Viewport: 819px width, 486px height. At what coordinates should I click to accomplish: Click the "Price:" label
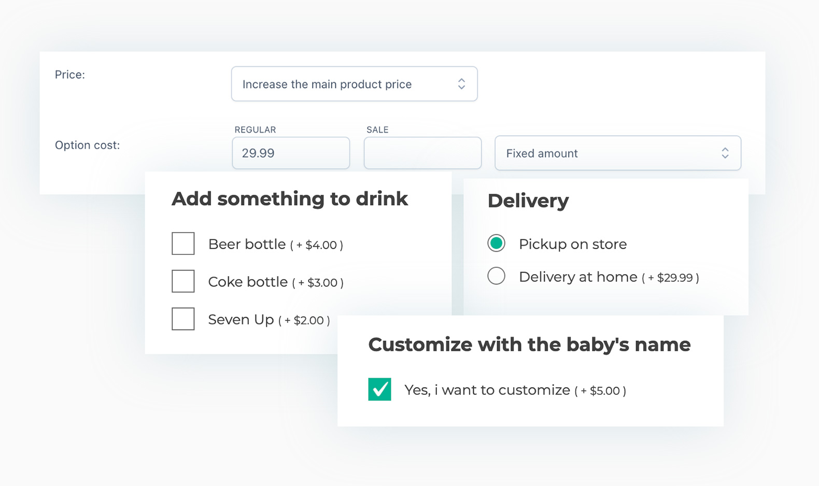(x=69, y=74)
